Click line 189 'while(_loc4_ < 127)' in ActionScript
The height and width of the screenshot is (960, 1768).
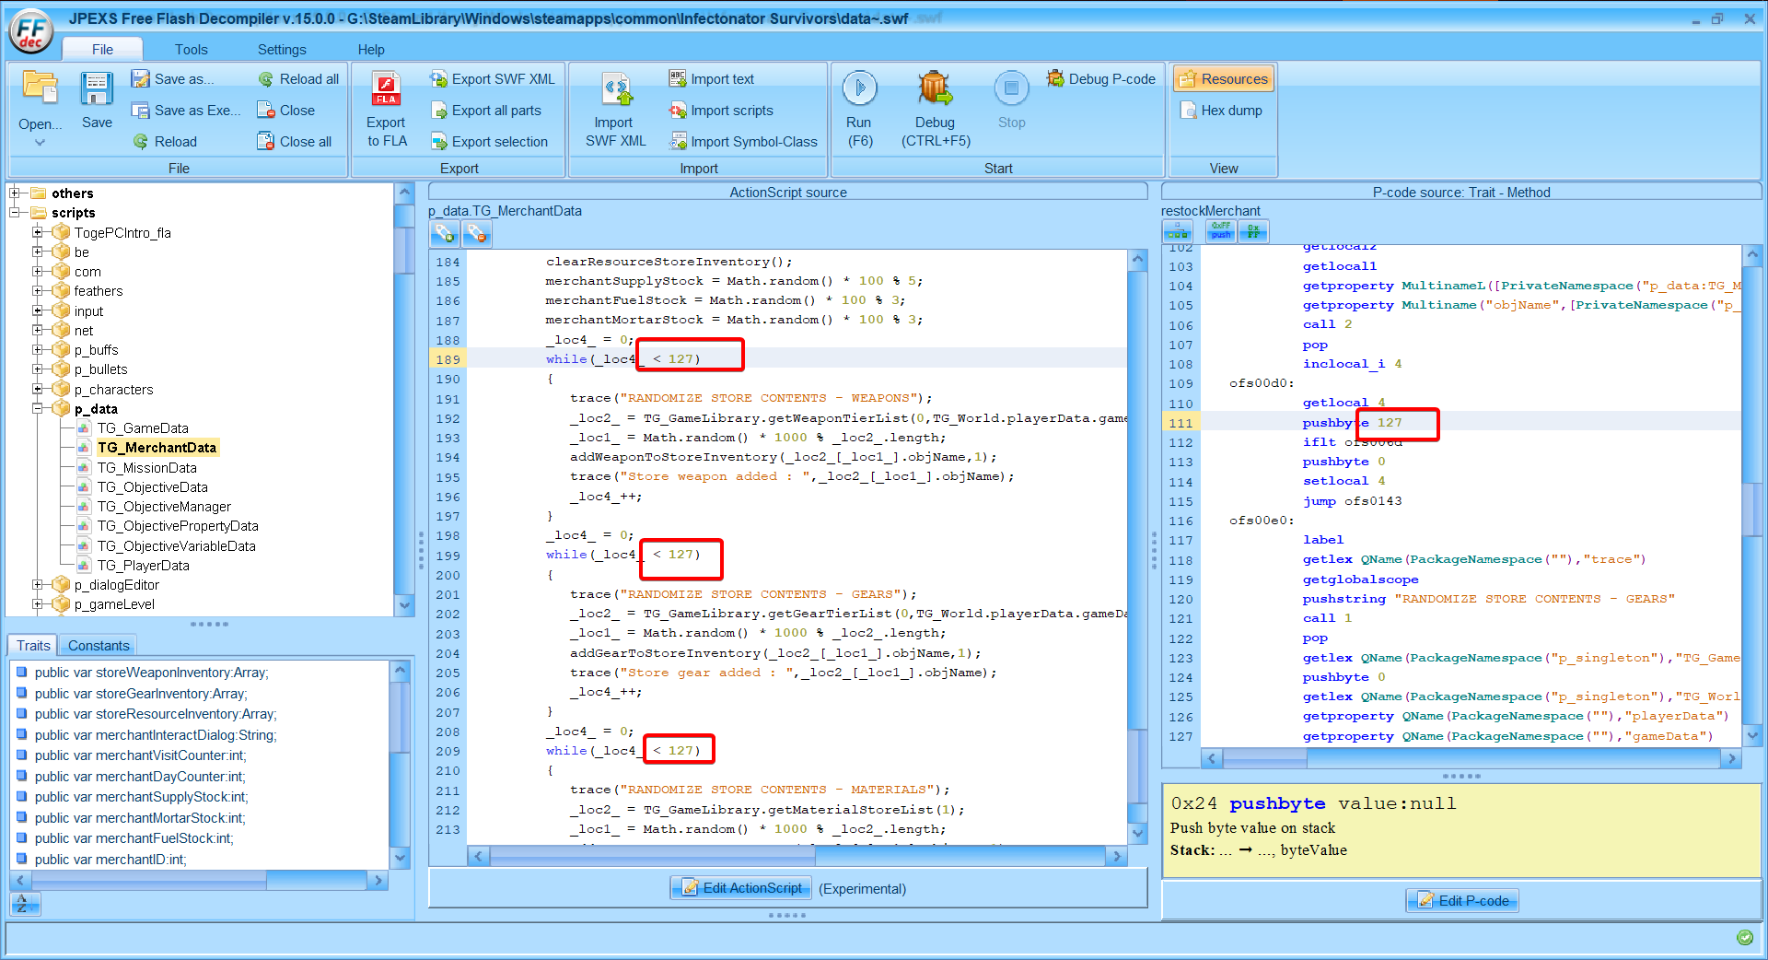pyautogui.click(x=623, y=359)
